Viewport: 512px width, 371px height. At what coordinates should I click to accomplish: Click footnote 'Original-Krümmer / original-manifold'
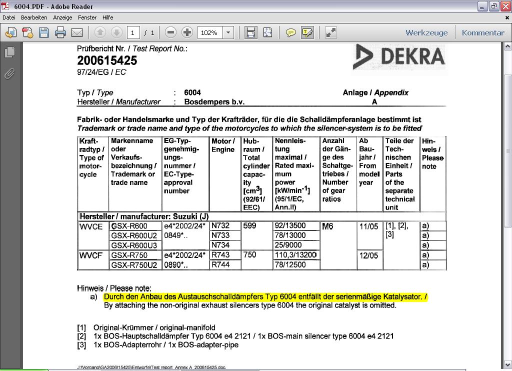pos(154,327)
